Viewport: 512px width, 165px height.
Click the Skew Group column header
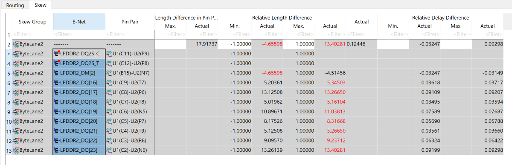(x=32, y=21)
